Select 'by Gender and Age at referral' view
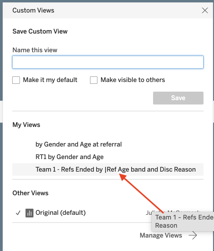The image size is (214, 251). pos(78,144)
